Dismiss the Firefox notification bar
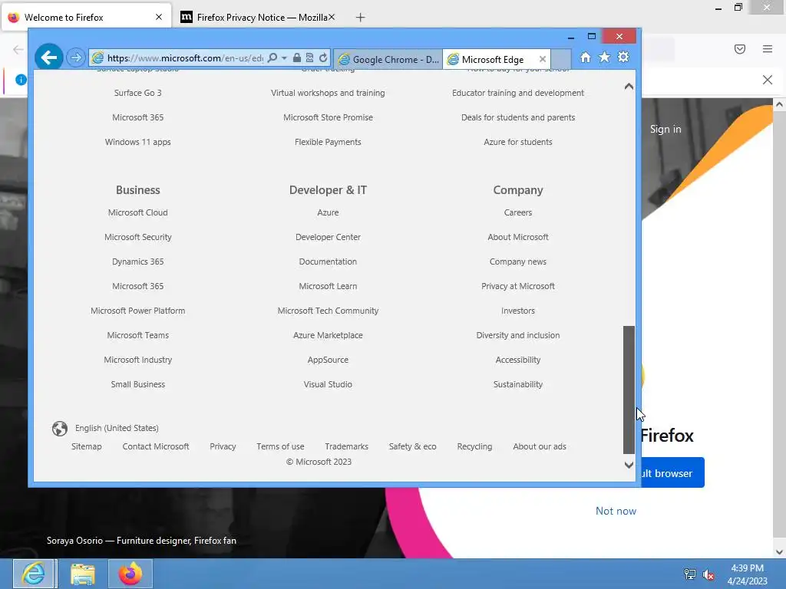 [x=768, y=80]
